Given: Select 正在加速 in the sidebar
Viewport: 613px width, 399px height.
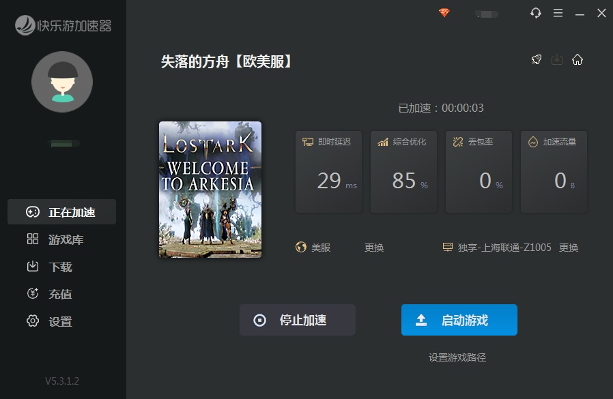Looking at the screenshot, I should click(62, 212).
